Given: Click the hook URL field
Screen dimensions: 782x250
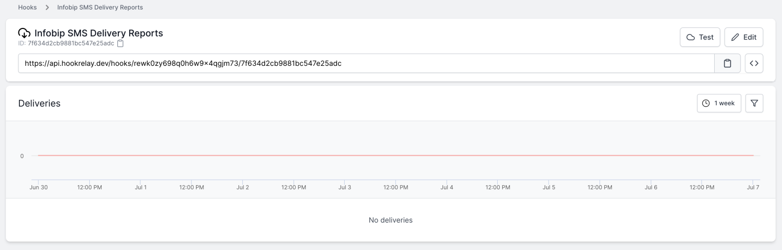Looking at the screenshot, I should (x=366, y=63).
